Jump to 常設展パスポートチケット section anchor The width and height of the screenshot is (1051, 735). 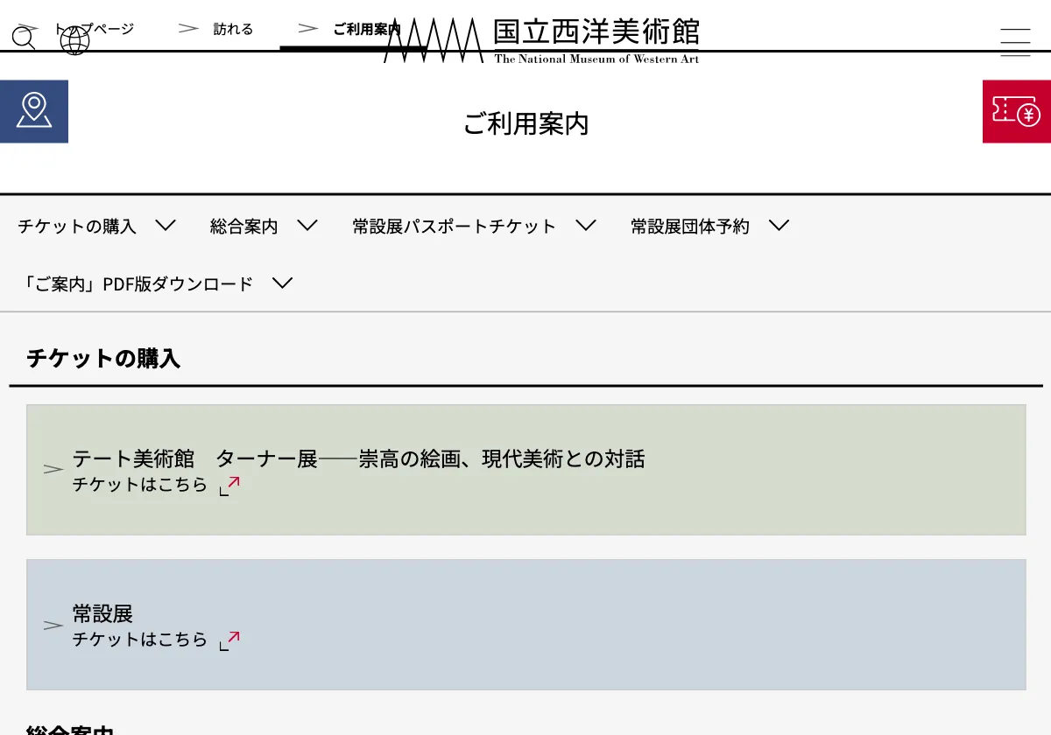click(x=454, y=227)
